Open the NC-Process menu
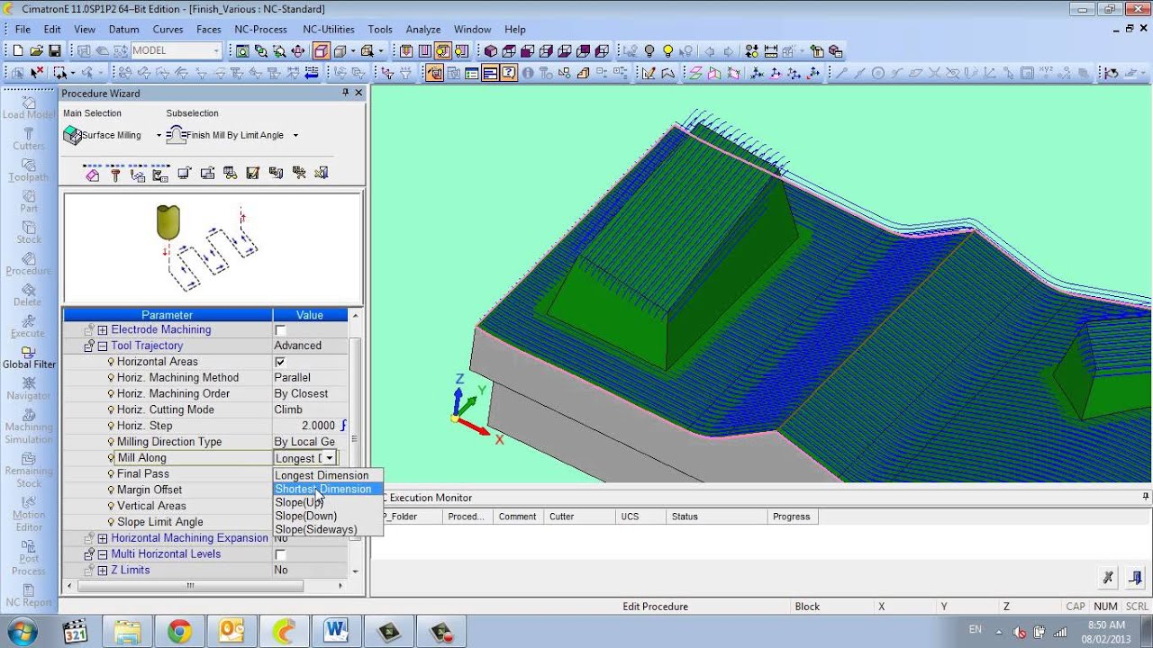Image resolution: width=1153 pixels, height=648 pixels. pyautogui.click(x=260, y=30)
